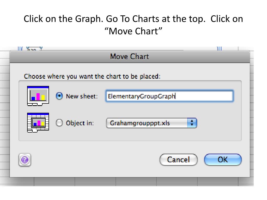Open the Grahamgroupppt.xls dropdown
This screenshot has width=267, height=200.
click(x=147, y=123)
